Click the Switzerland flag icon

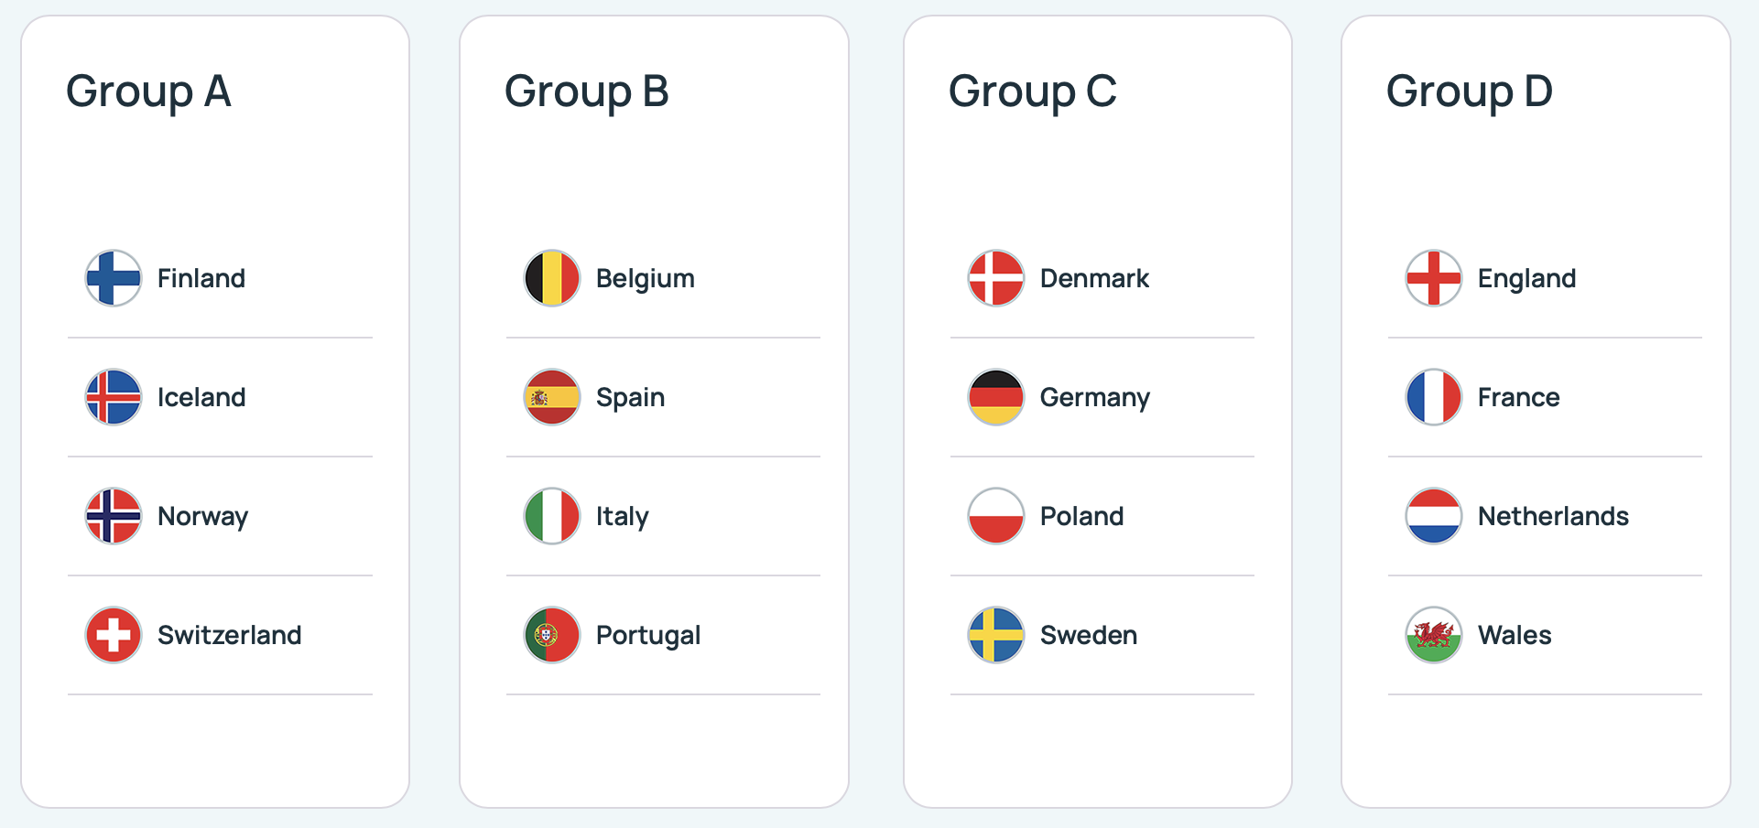(x=114, y=635)
